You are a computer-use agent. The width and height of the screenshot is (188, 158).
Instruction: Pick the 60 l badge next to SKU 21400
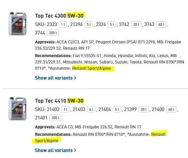171,110
